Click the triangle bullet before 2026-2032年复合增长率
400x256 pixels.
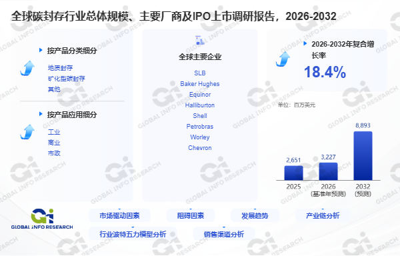pyautogui.click(x=305, y=43)
